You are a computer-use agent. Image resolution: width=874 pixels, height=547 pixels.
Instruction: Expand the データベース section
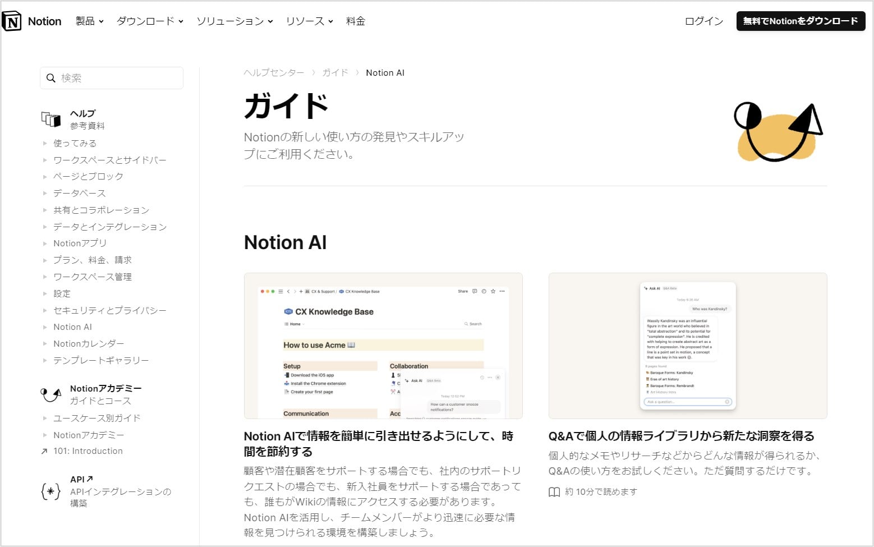coord(45,193)
